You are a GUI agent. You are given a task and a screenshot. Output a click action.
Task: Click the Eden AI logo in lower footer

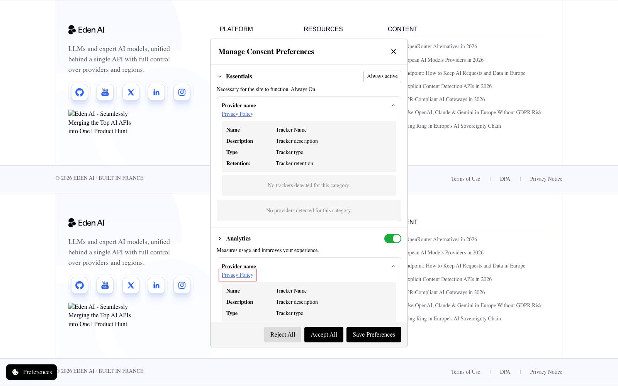pos(86,223)
